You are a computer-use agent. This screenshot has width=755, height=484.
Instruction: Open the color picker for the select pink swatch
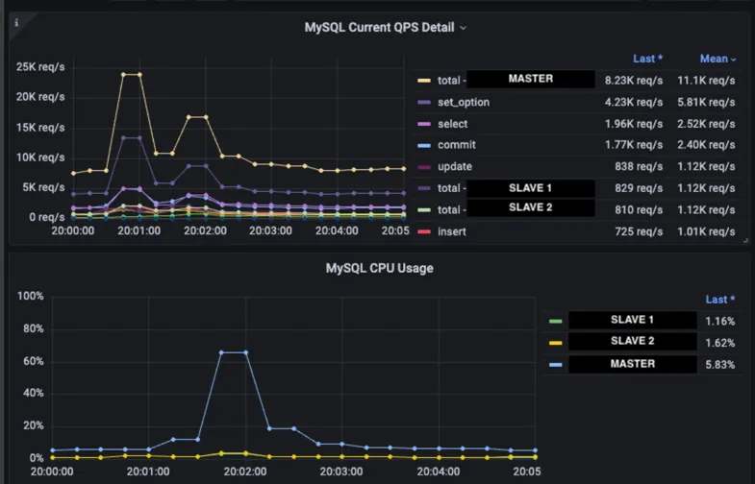pyautogui.click(x=424, y=124)
